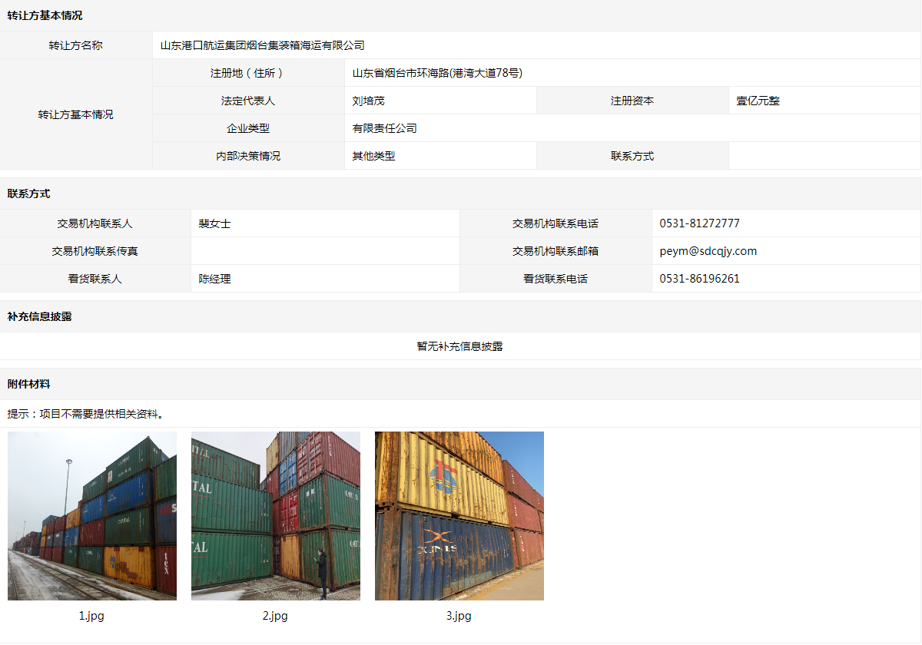
Task: Click the 内部决策情况 label cell
Action: tap(248, 156)
